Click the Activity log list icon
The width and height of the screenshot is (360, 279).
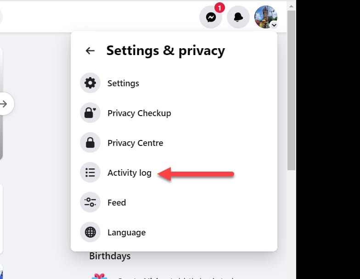(x=90, y=173)
